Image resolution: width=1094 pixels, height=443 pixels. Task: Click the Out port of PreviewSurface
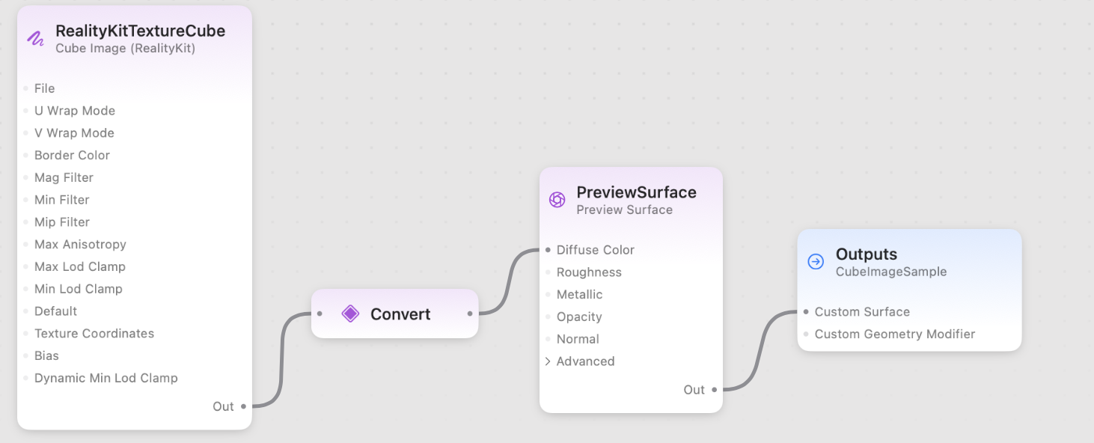pyautogui.click(x=713, y=389)
